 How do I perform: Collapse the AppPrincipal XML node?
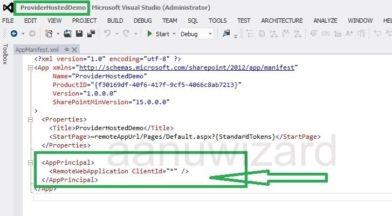tap(29, 163)
